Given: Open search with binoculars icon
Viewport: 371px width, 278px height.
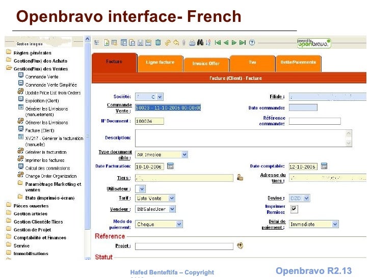Looking at the screenshot, I should tap(200, 43).
